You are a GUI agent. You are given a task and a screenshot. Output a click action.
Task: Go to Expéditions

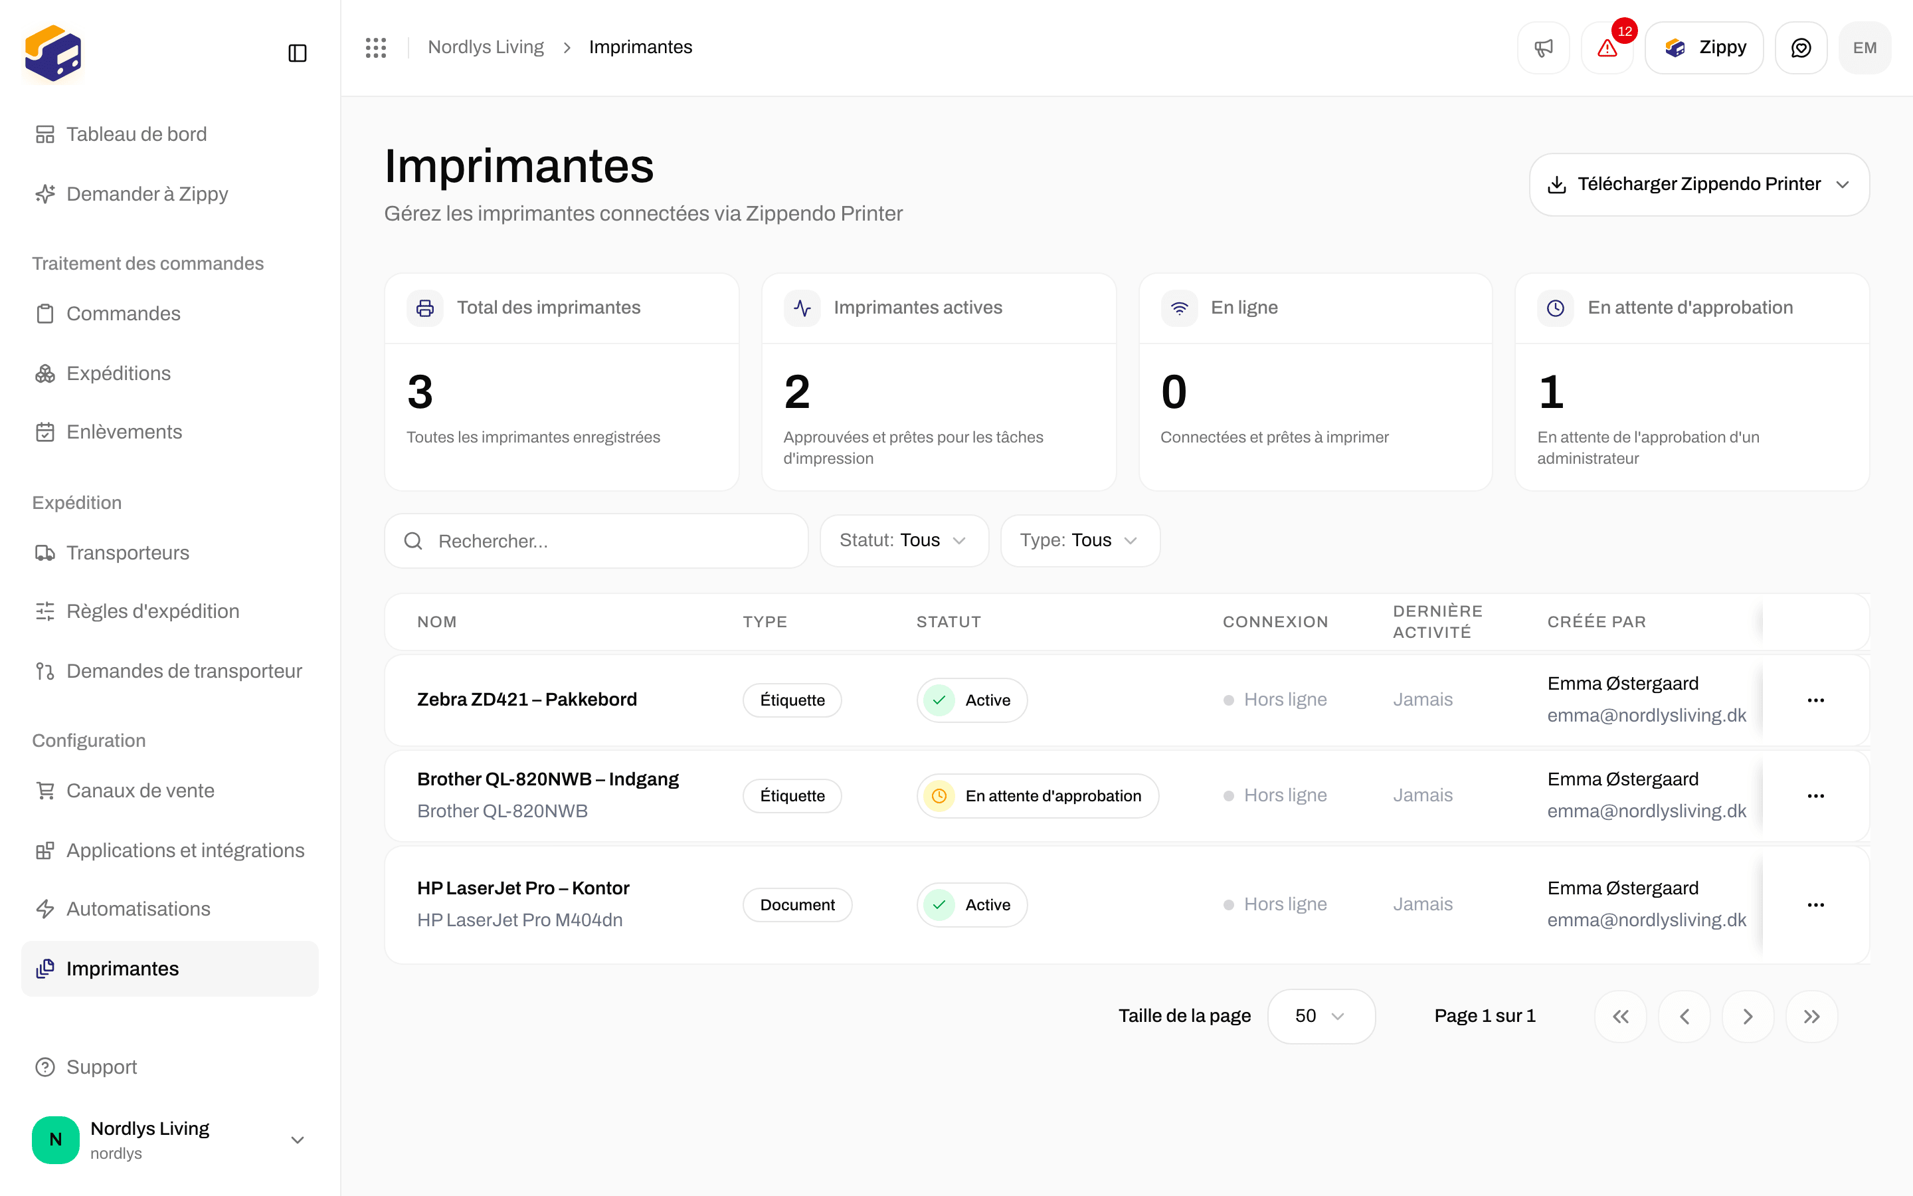coord(170,373)
